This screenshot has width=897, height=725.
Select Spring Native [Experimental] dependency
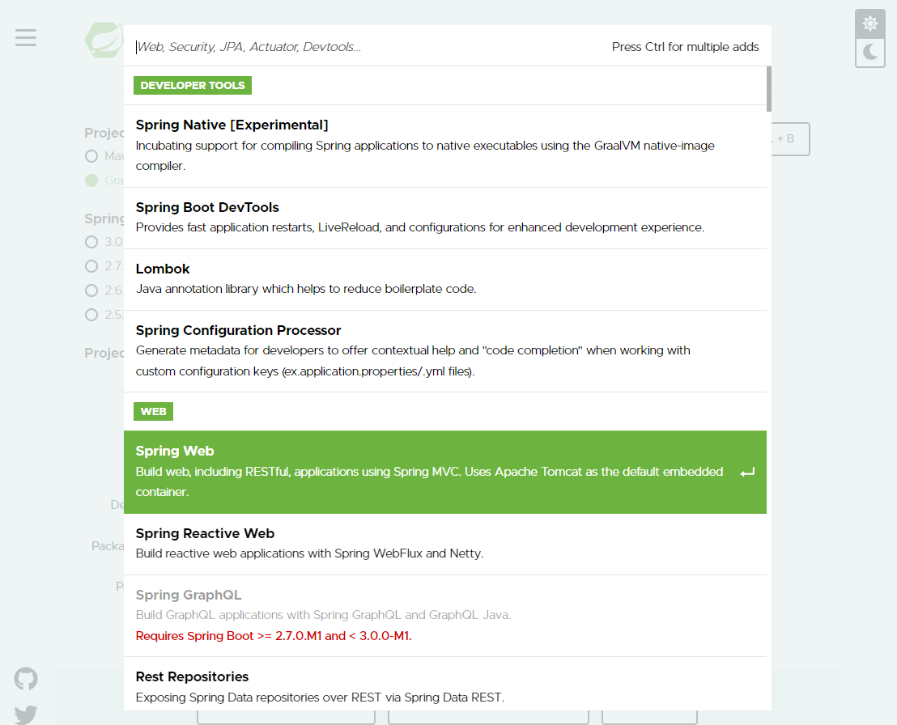click(x=445, y=146)
